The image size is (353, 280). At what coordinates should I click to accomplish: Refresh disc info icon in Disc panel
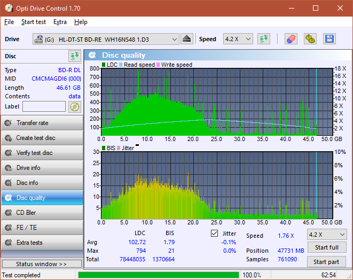pos(75,56)
